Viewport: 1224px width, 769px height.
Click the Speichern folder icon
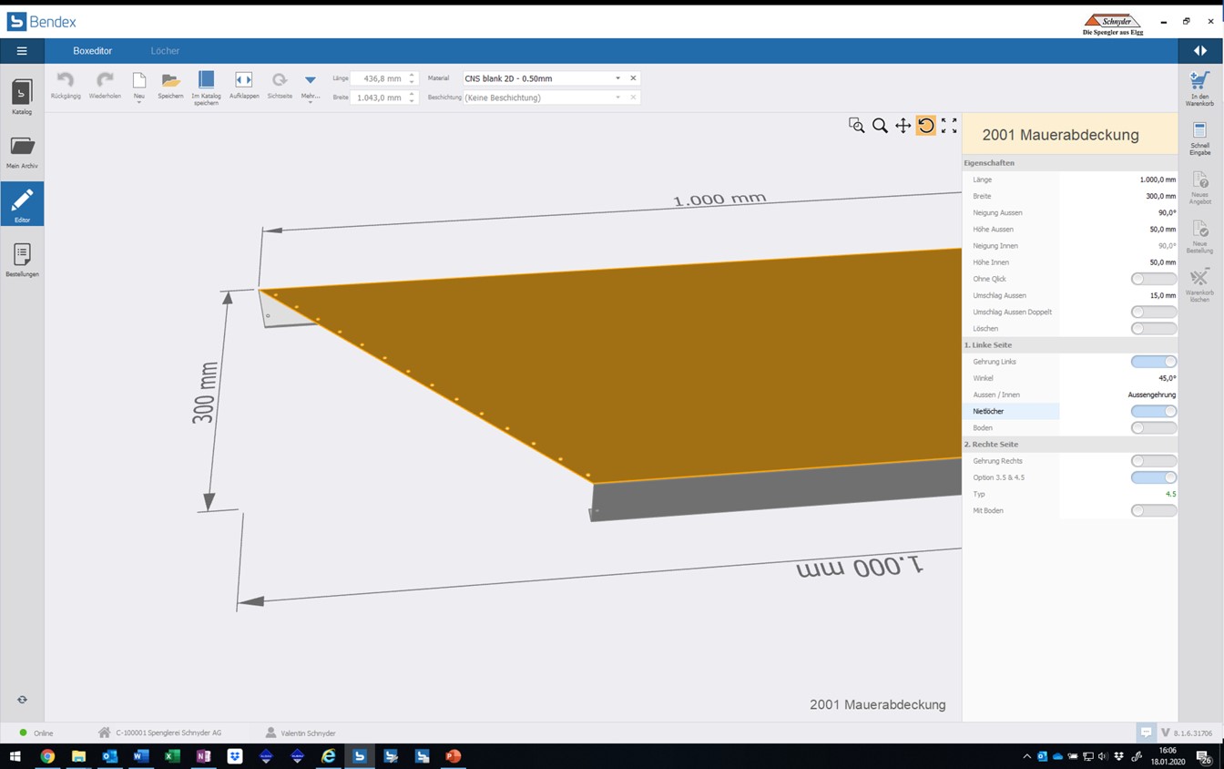(x=170, y=81)
